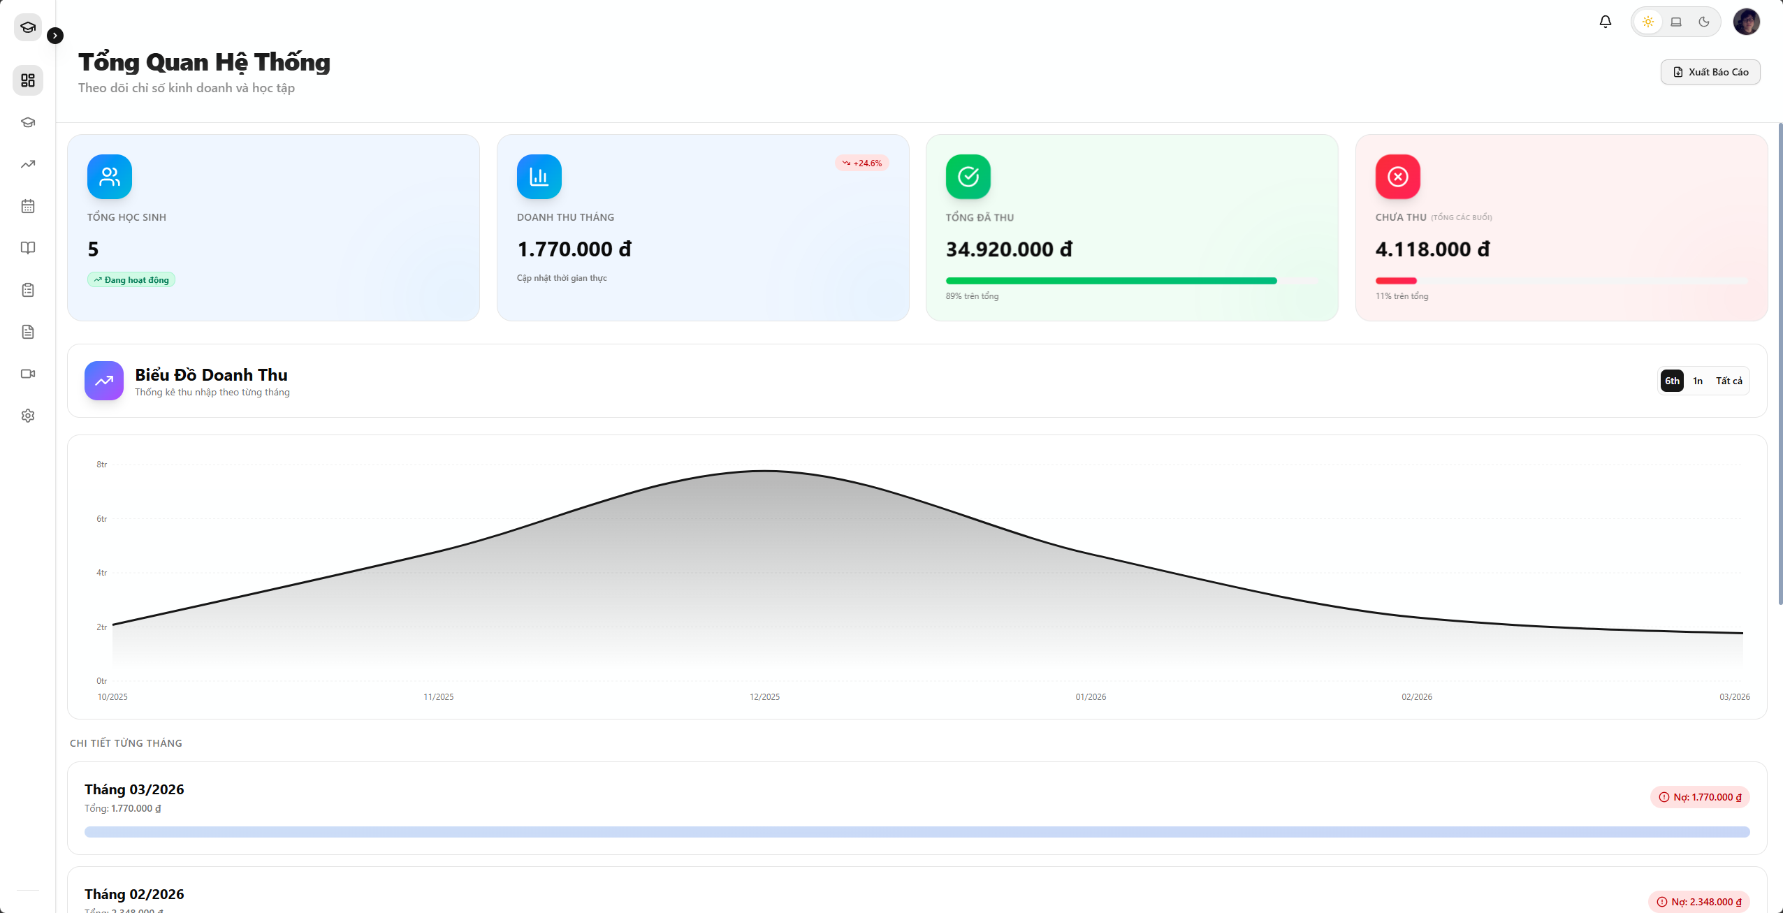Open the dashboard grid icon in sidebar
The height and width of the screenshot is (913, 1783).
click(28, 80)
